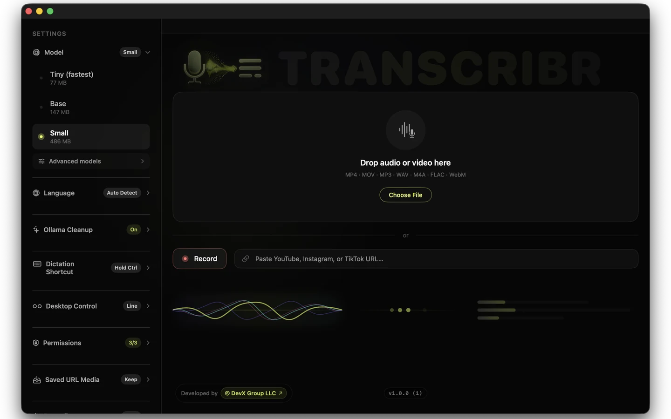Select the Base 147 MB model

coord(91,107)
